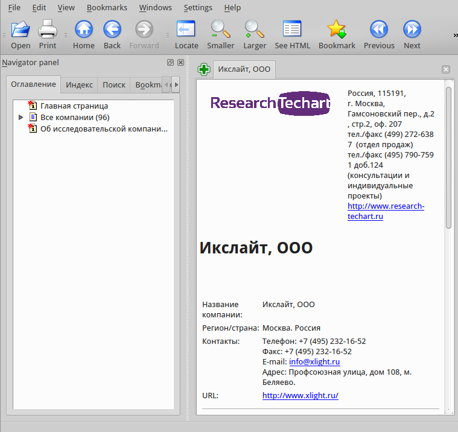
Task: Float the Navigator panel
Action: coord(170,62)
